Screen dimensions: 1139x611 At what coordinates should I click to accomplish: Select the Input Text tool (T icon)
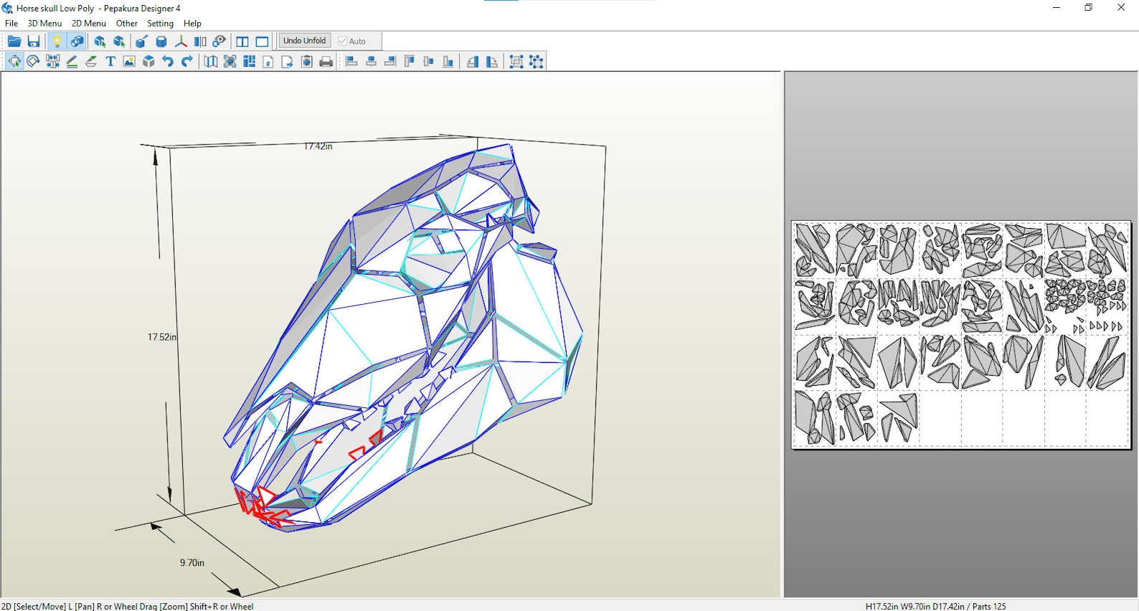click(x=110, y=62)
